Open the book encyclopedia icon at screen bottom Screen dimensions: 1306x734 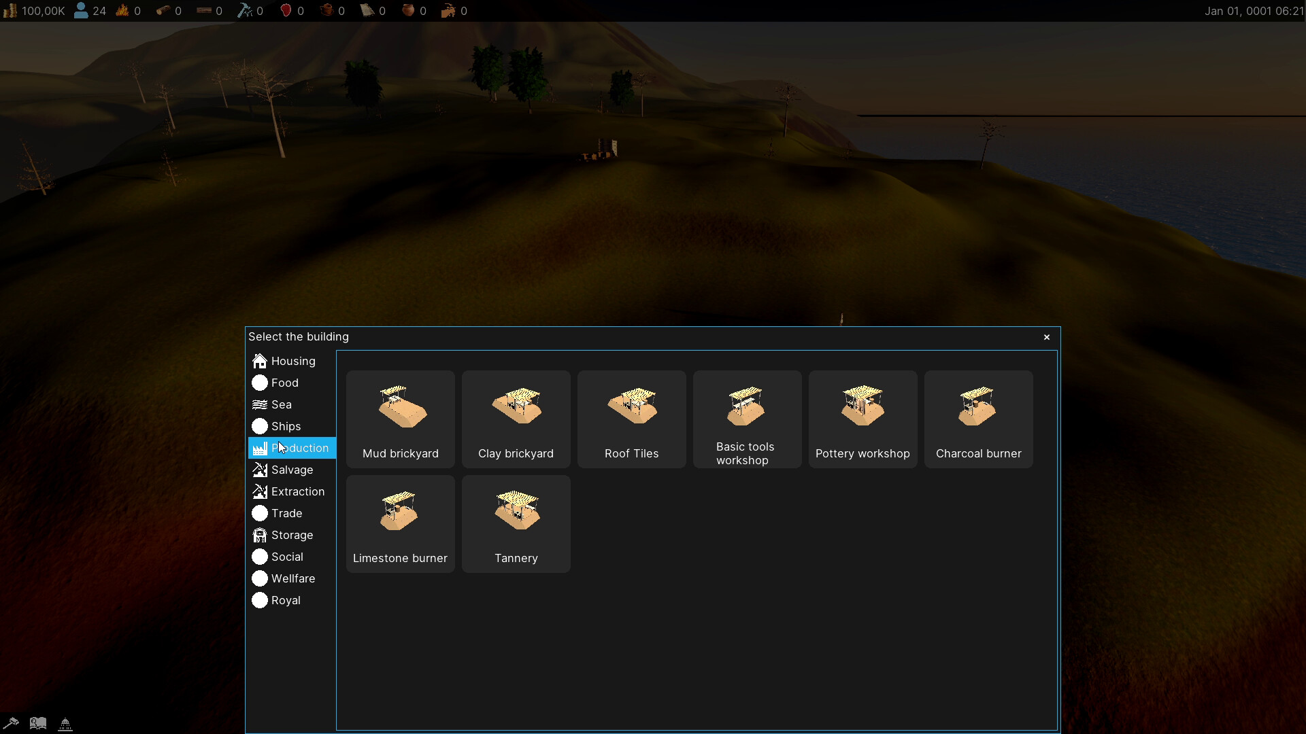click(x=38, y=723)
